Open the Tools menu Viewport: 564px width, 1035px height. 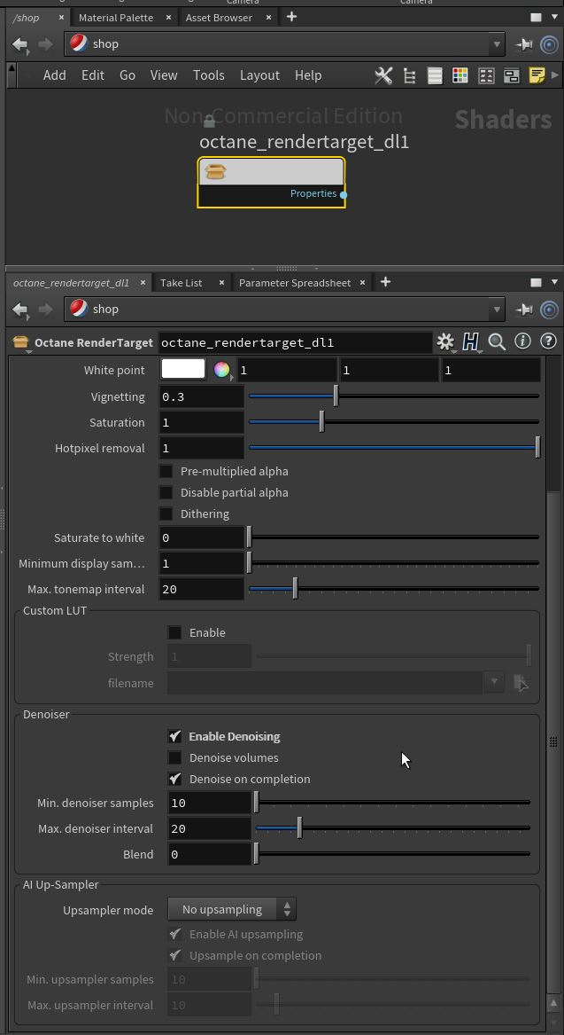click(209, 75)
